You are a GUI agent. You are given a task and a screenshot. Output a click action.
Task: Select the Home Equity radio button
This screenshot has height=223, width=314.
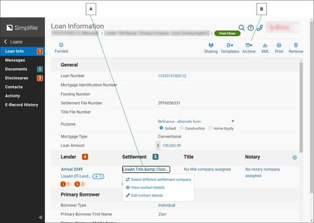click(x=210, y=128)
